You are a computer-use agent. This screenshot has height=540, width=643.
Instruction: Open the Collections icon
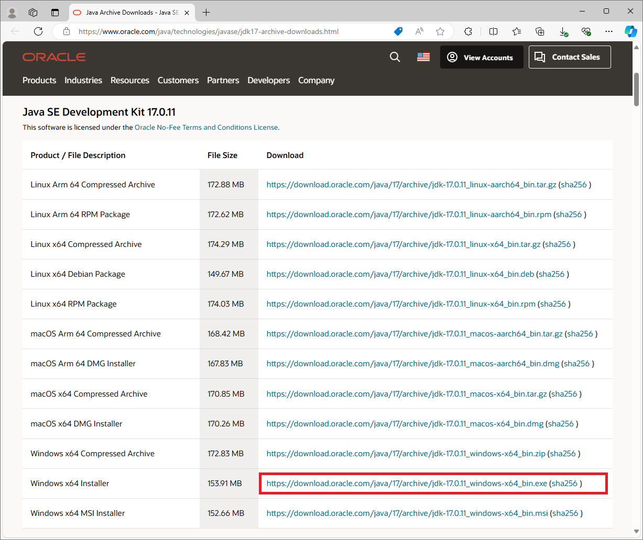(x=540, y=31)
